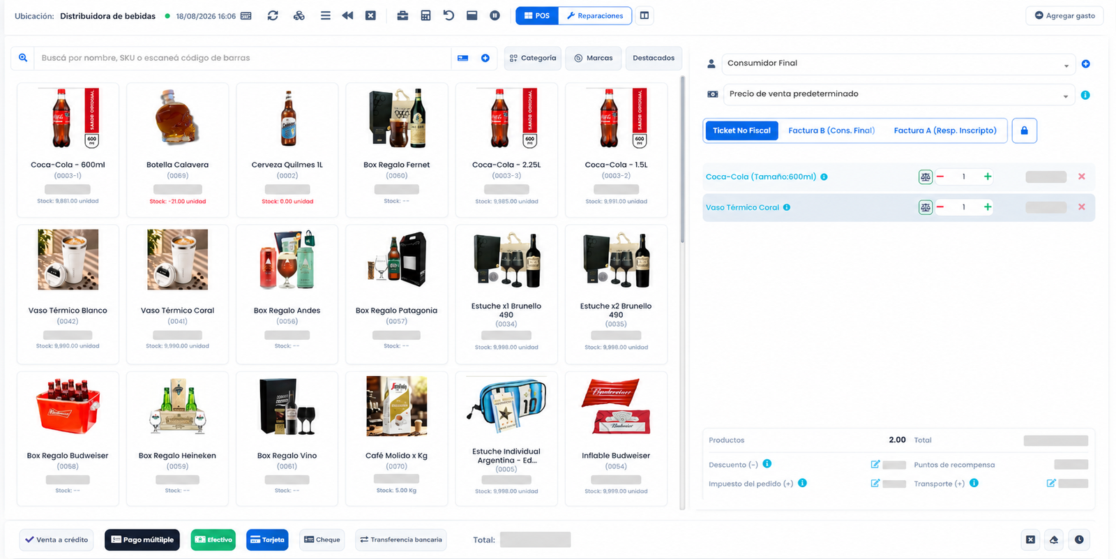Add Vaso Térmico Blanco product
1116x559 pixels.
tap(68, 295)
